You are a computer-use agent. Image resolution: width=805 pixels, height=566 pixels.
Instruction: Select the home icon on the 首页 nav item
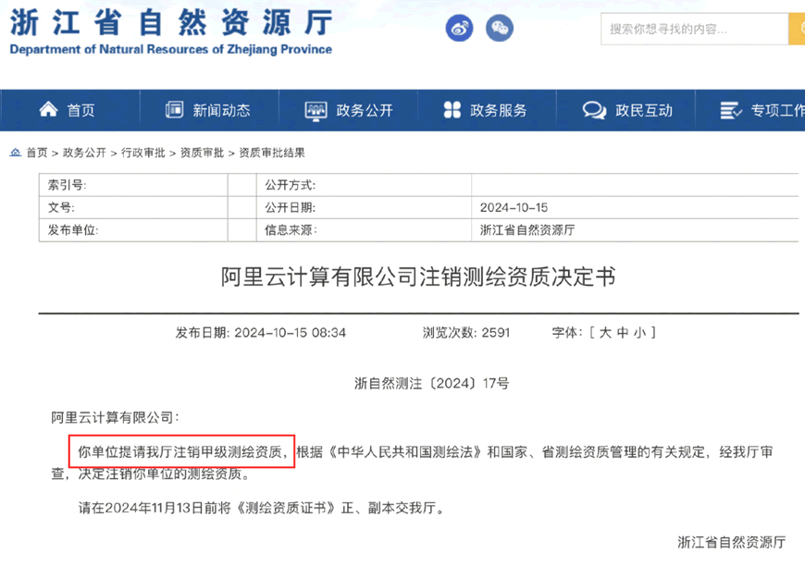[x=48, y=109]
